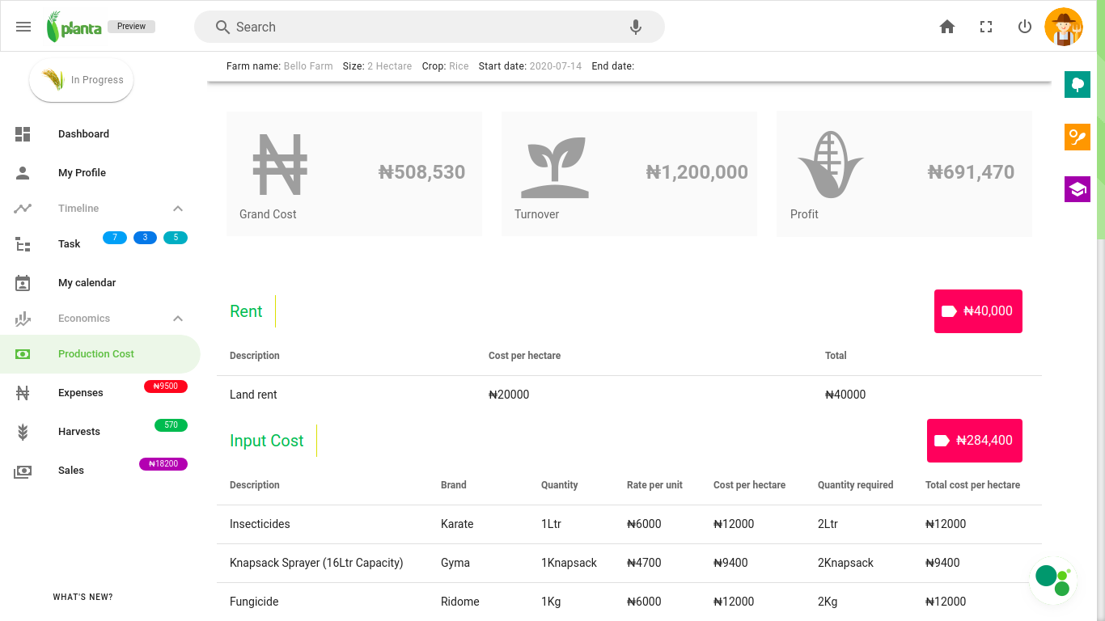Click the purple ₦18200 Sales badge
This screenshot has height=621, width=1105.
click(x=163, y=464)
